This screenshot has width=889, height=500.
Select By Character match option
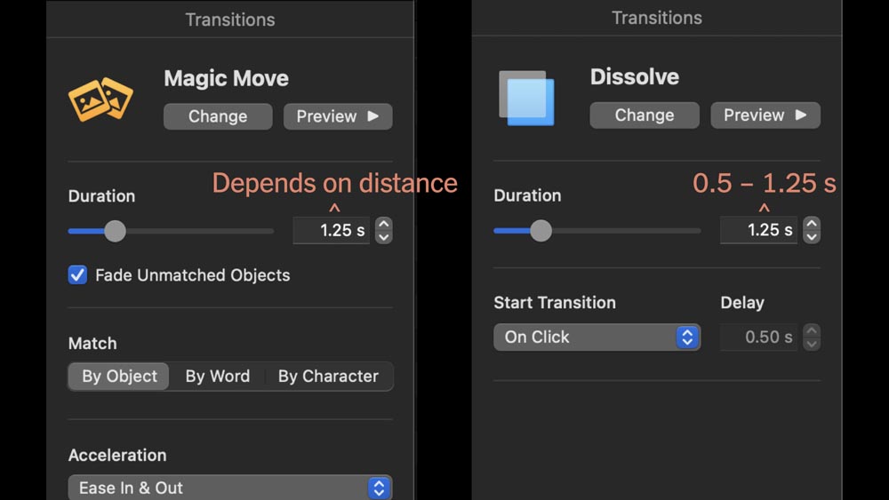328,377
